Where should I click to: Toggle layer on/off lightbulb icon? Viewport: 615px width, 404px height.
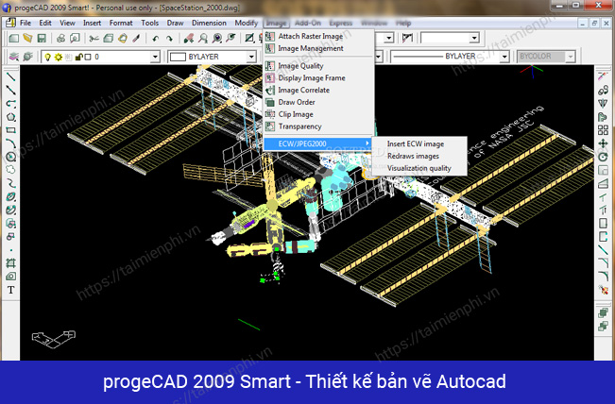[x=48, y=57]
